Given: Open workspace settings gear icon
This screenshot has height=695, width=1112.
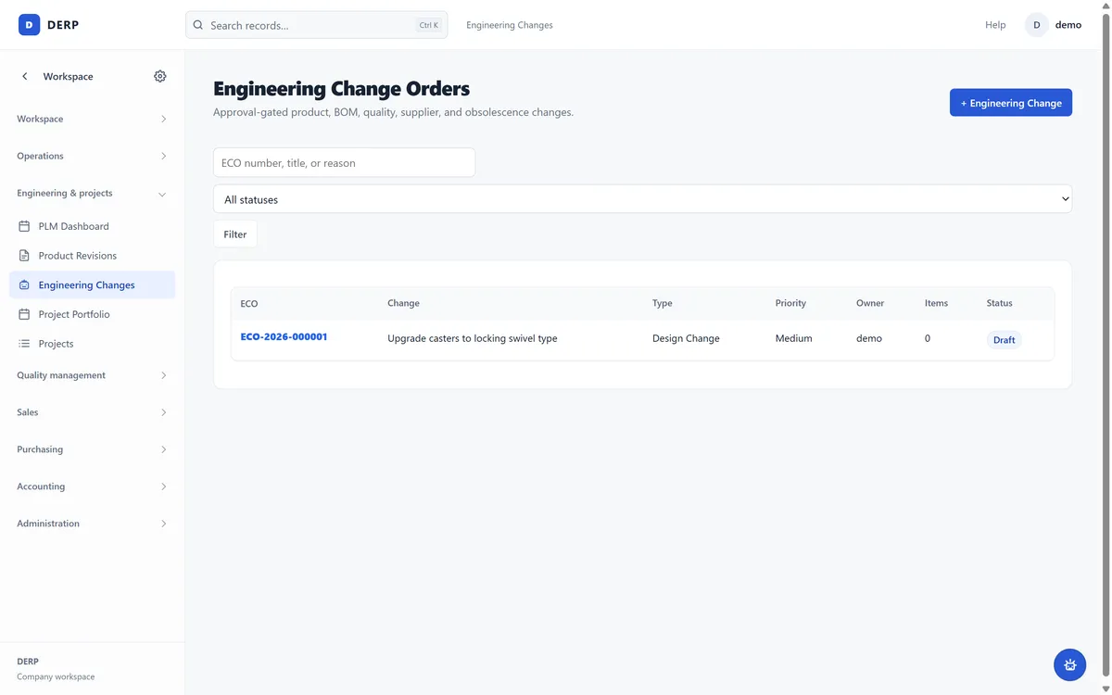Looking at the screenshot, I should click(160, 76).
